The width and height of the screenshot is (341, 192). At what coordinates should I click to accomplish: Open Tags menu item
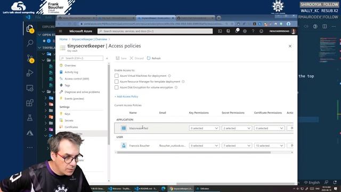pos(67,85)
